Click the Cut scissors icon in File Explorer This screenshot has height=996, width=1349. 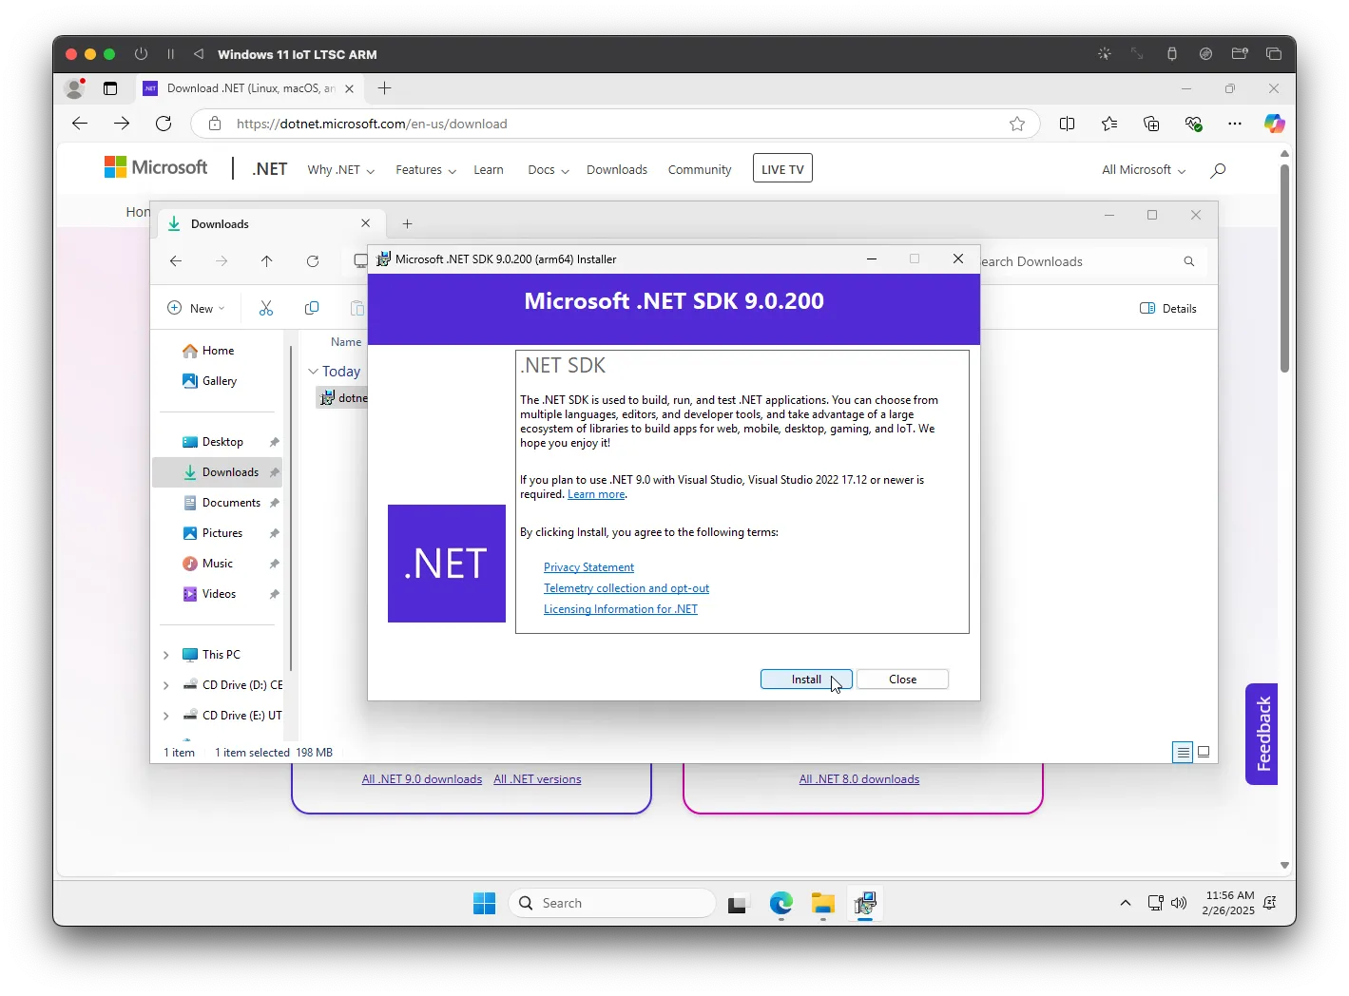point(266,308)
